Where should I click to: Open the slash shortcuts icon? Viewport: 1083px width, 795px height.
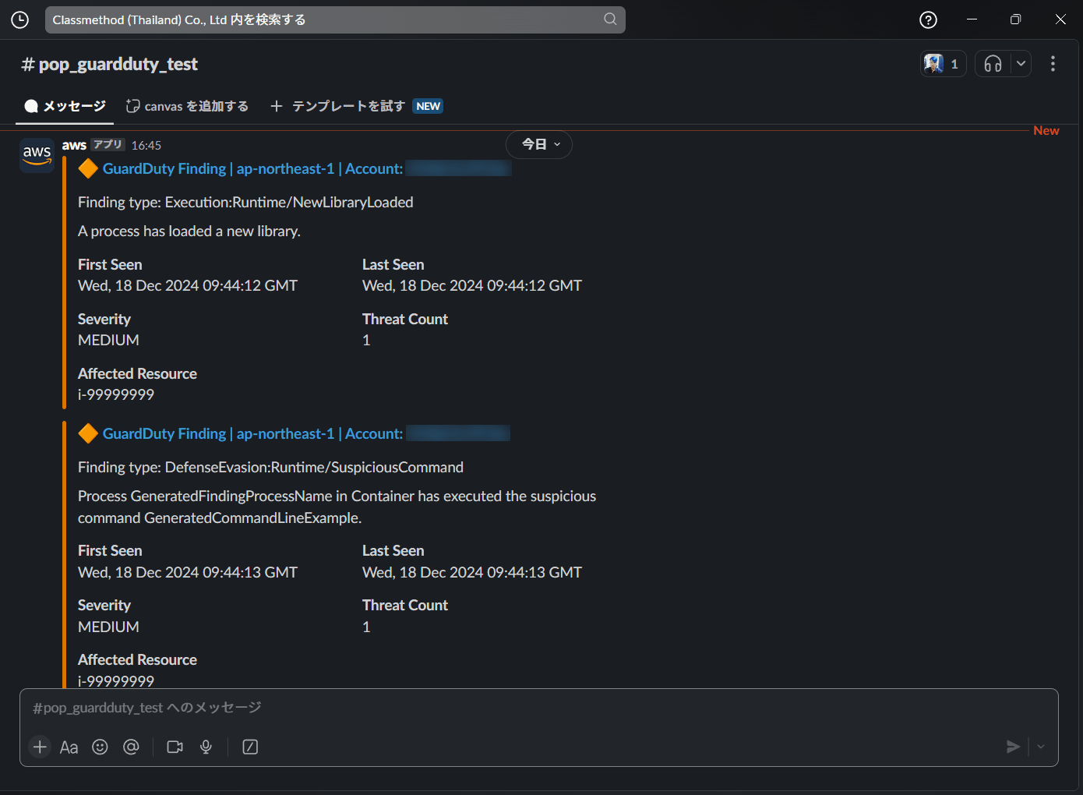pyautogui.click(x=250, y=747)
